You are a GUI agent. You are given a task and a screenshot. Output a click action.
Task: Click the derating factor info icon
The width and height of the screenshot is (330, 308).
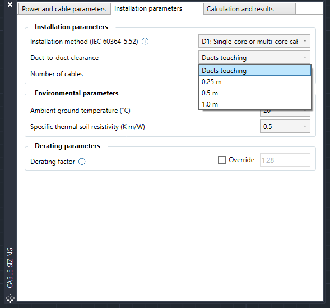tap(82, 162)
